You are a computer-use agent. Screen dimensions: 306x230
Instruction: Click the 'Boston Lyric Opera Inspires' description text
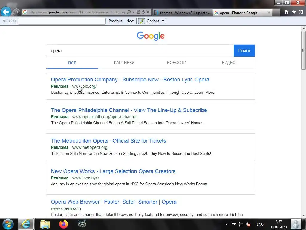click(x=133, y=92)
